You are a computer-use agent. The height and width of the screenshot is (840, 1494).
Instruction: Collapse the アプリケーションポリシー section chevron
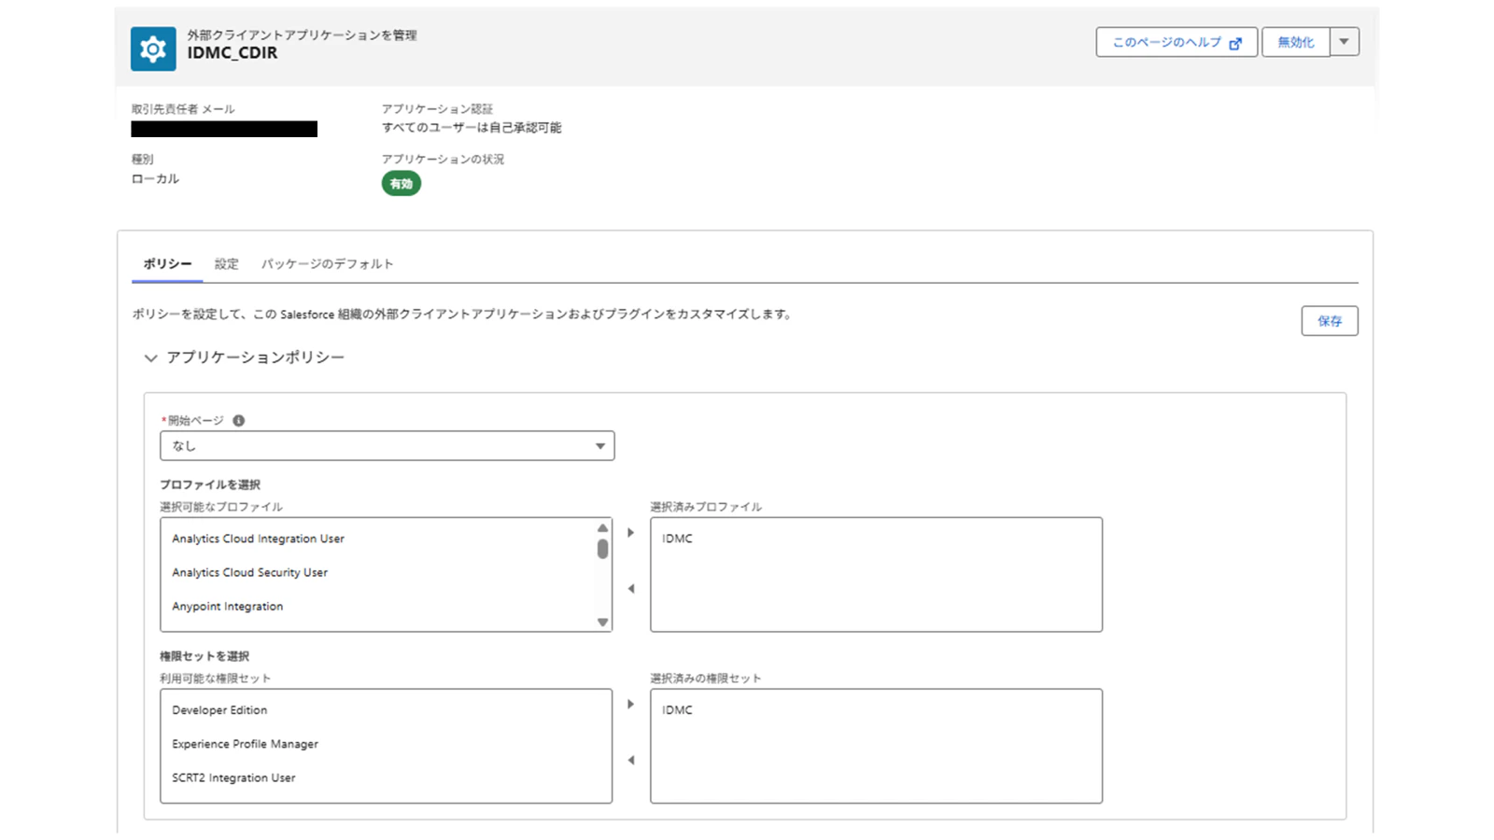pyautogui.click(x=150, y=358)
